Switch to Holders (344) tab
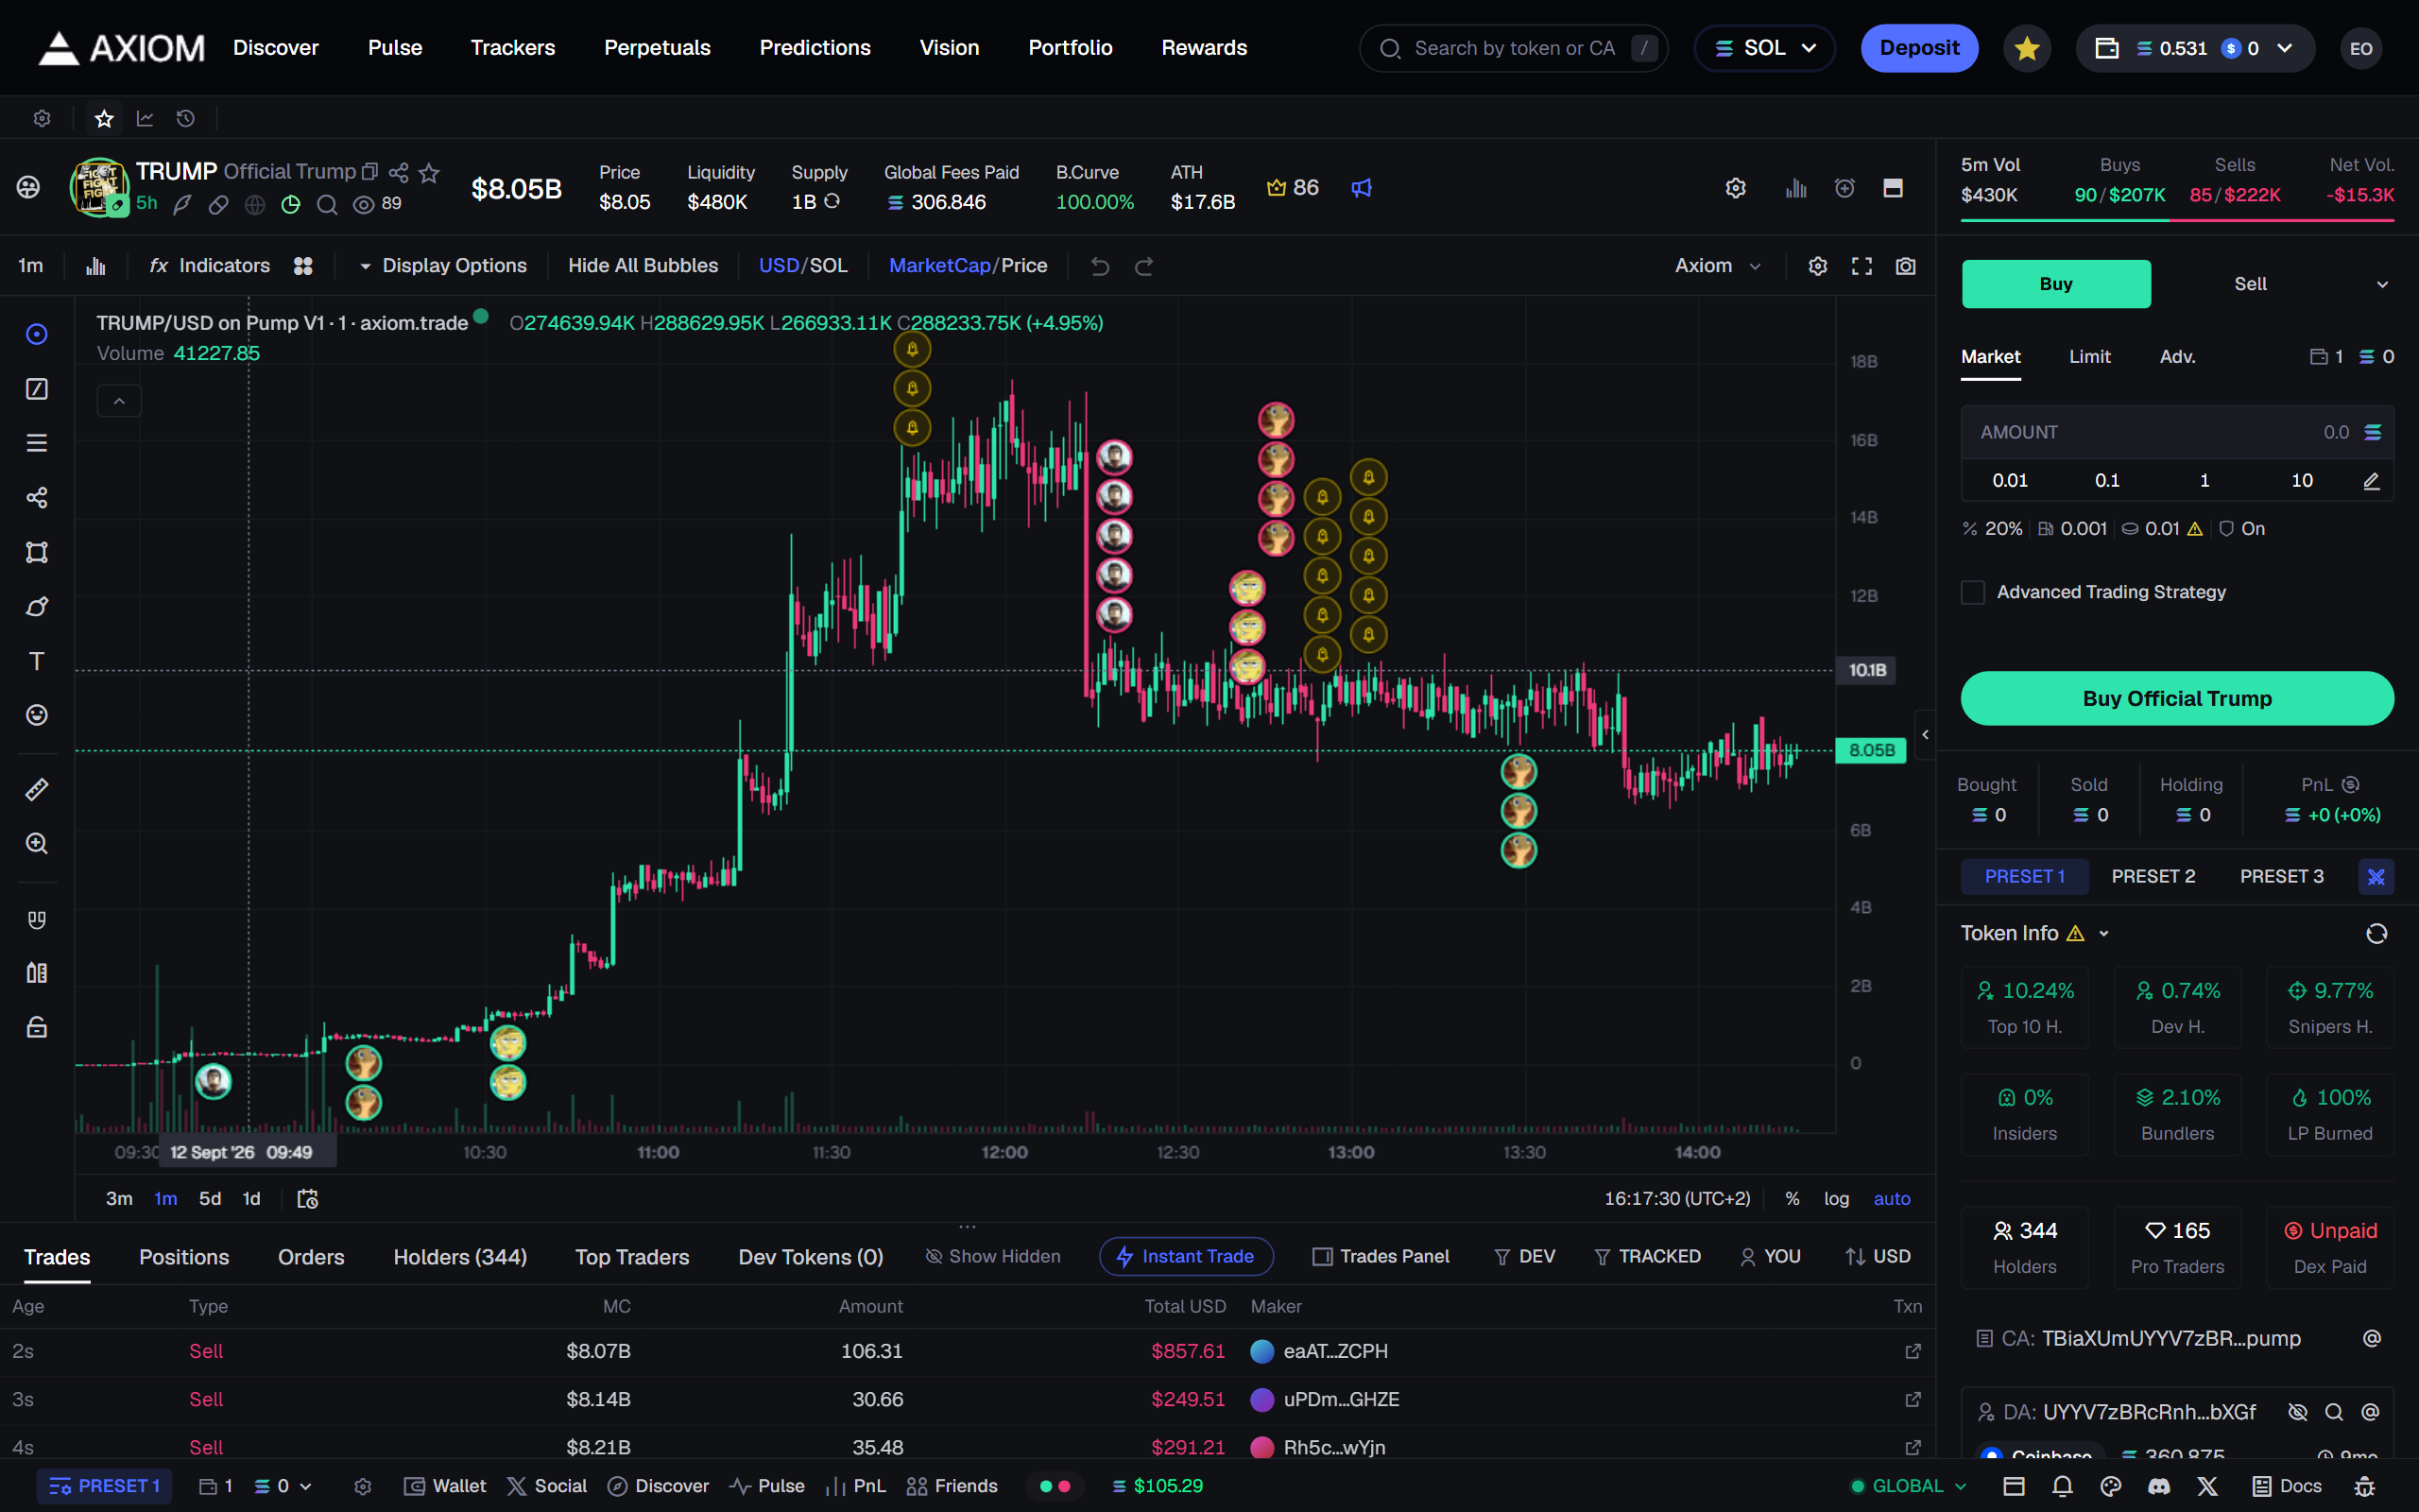2419x1512 pixels. coord(460,1257)
